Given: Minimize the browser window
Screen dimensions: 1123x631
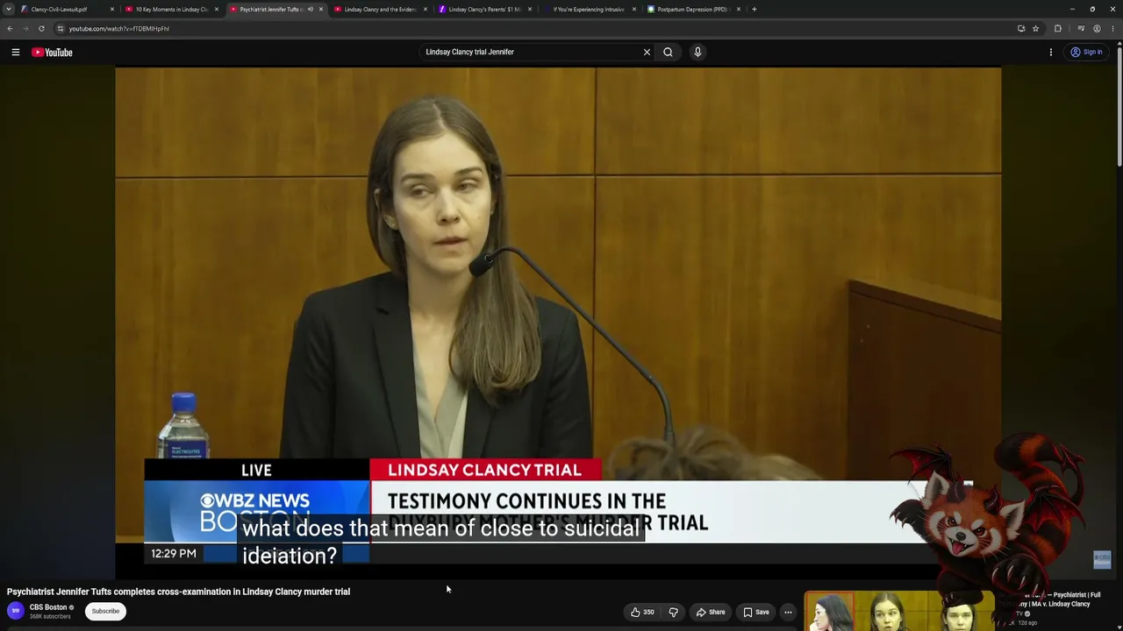Looking at the screenshot, I should click(1072, 9).
